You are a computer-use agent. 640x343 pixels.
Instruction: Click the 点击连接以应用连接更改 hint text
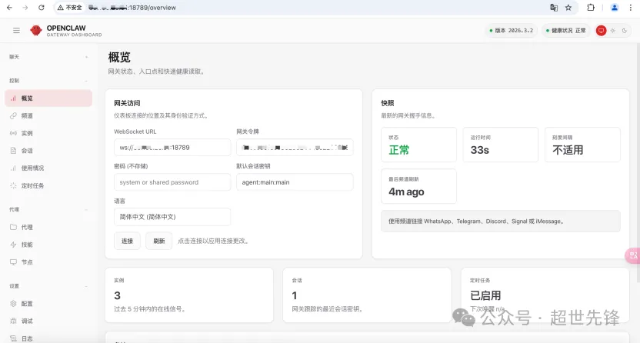[213, 241]
